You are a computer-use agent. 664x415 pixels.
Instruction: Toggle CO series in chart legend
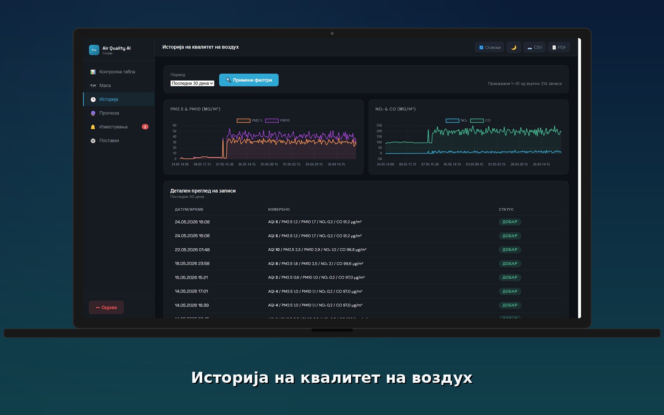[x=480, y=120]
